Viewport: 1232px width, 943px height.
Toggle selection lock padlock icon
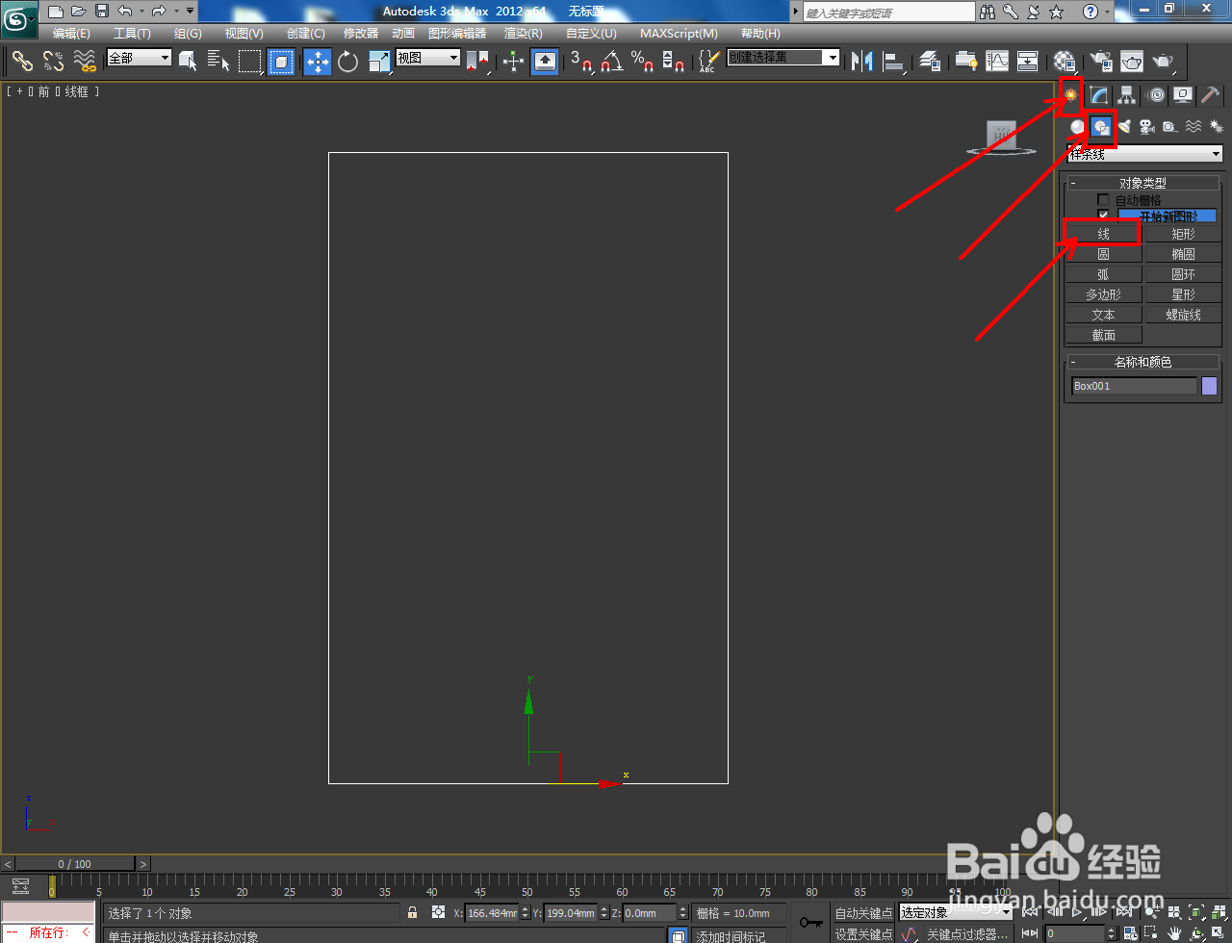tap(413, 912)
